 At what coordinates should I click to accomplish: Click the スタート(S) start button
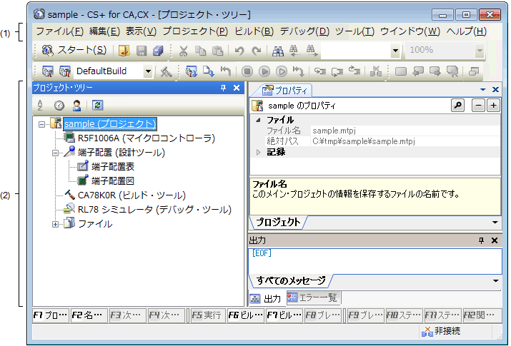click(74, 50)
